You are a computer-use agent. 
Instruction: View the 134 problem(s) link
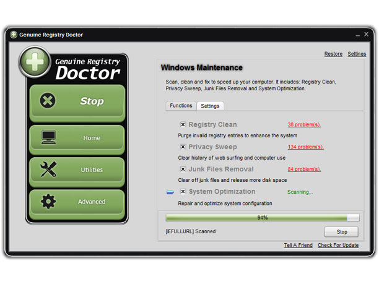click(305, 147)
